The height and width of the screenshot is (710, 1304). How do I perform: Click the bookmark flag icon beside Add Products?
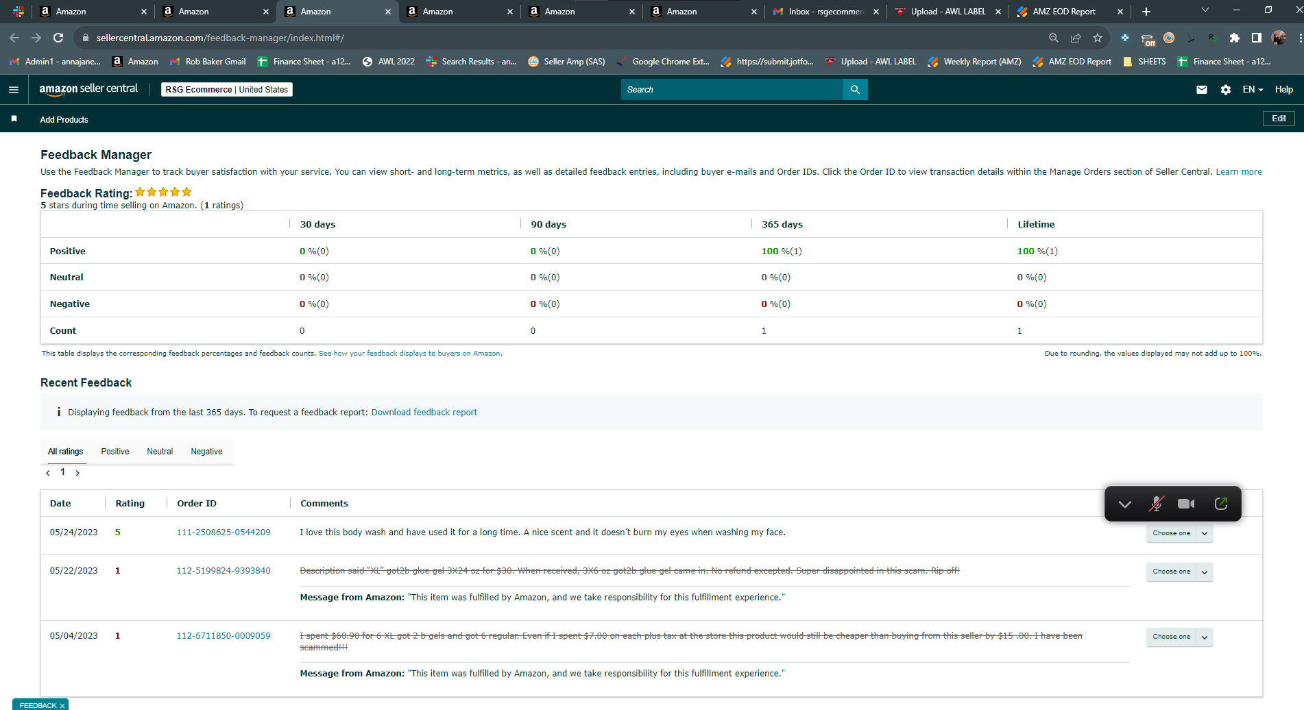point(14,119)
